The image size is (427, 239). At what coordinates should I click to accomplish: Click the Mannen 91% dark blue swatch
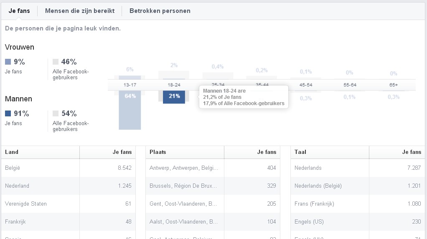click(8, 113)
